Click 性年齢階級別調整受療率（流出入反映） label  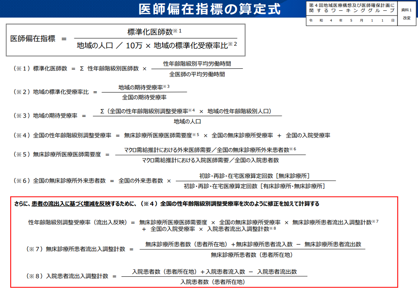click(x=78, y=222)
